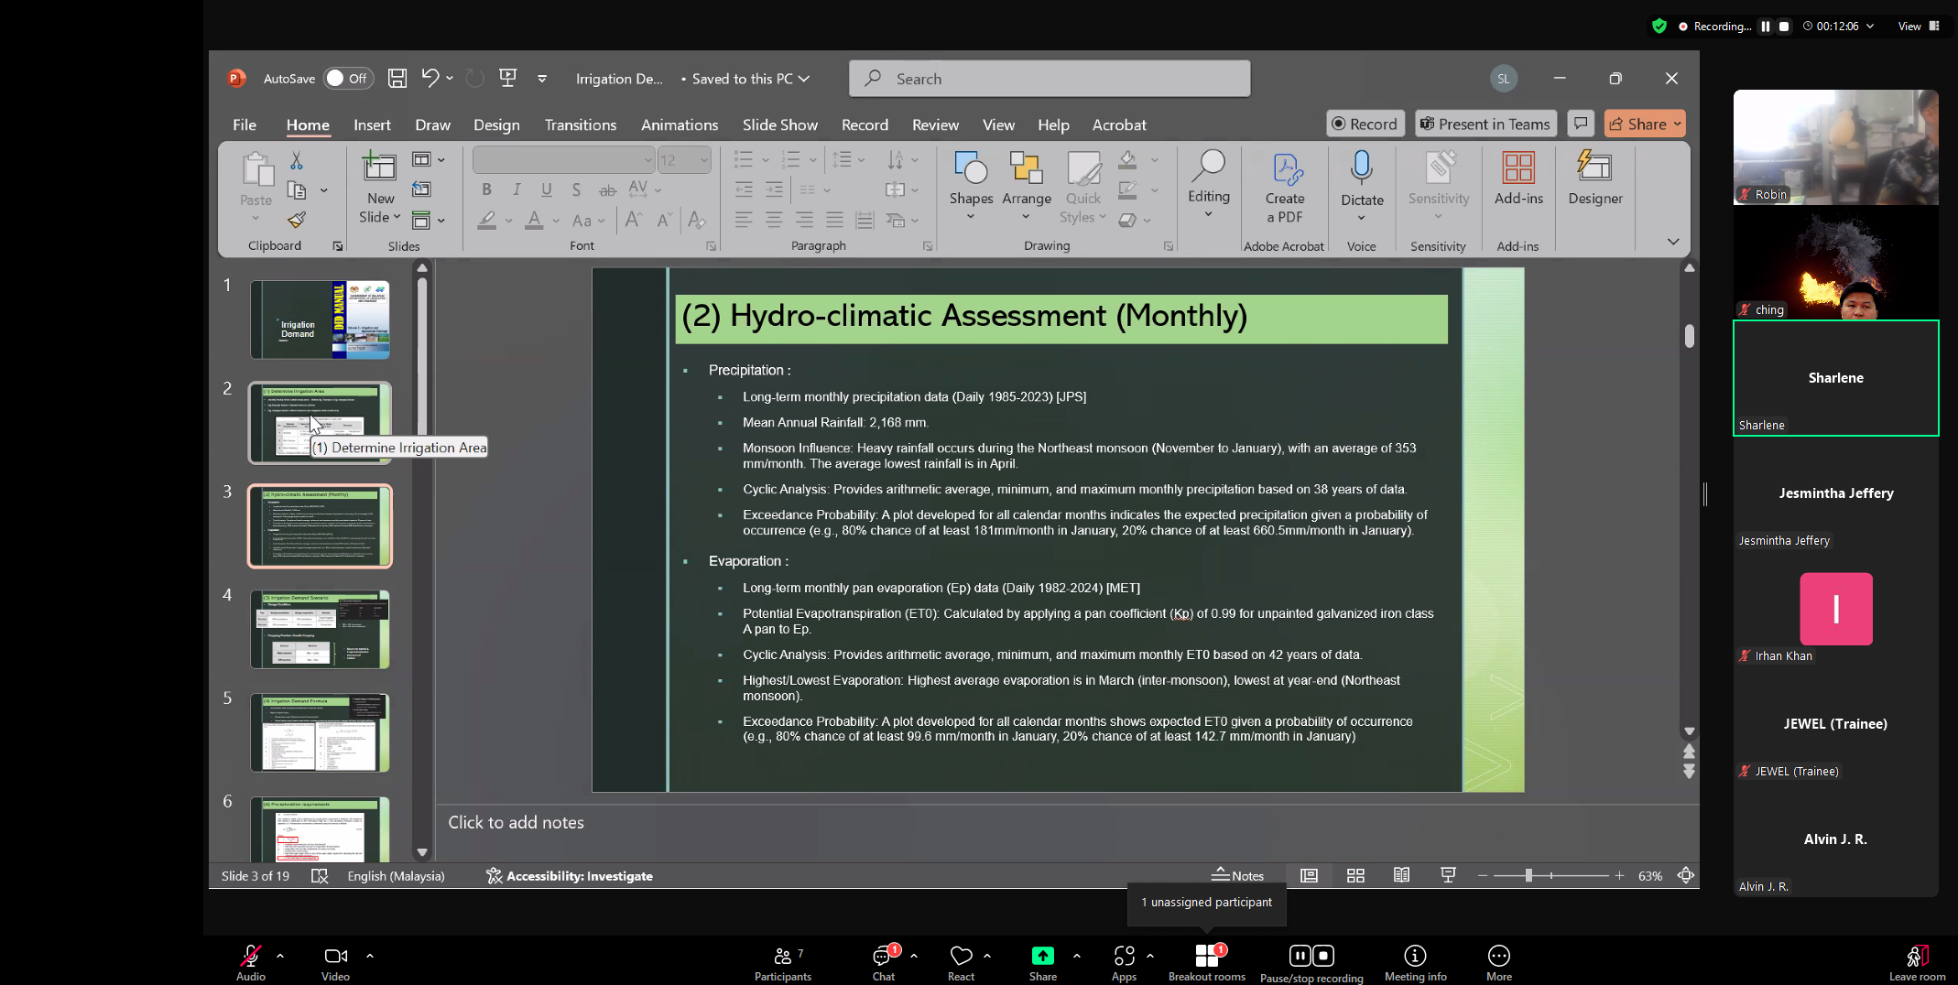Fit slide to current window icon
The width and height of the screenshot is (1958, 985).
(x=1685, y=876)
